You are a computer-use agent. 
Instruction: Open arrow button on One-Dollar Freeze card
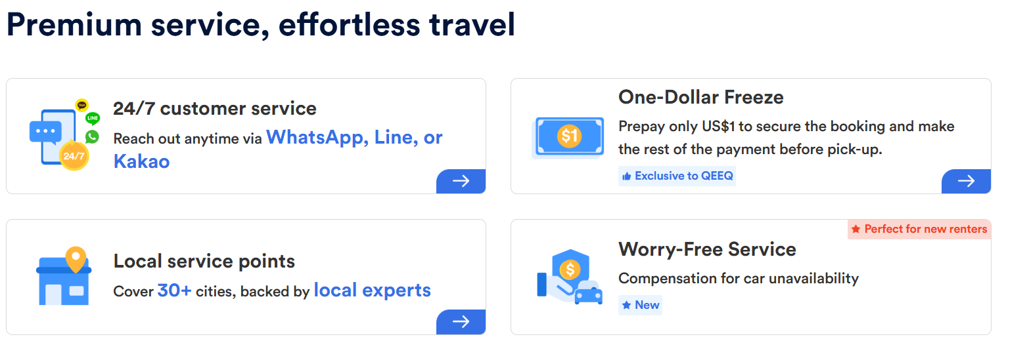tap(966, 181)
